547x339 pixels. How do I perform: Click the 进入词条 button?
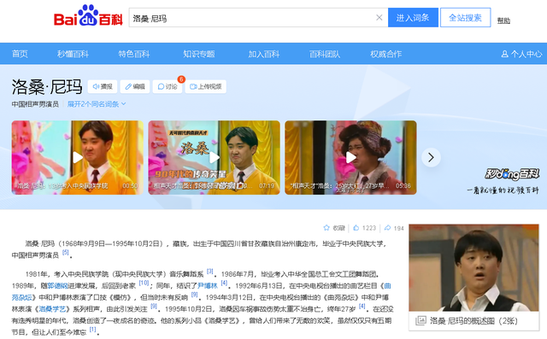[413, 17]
